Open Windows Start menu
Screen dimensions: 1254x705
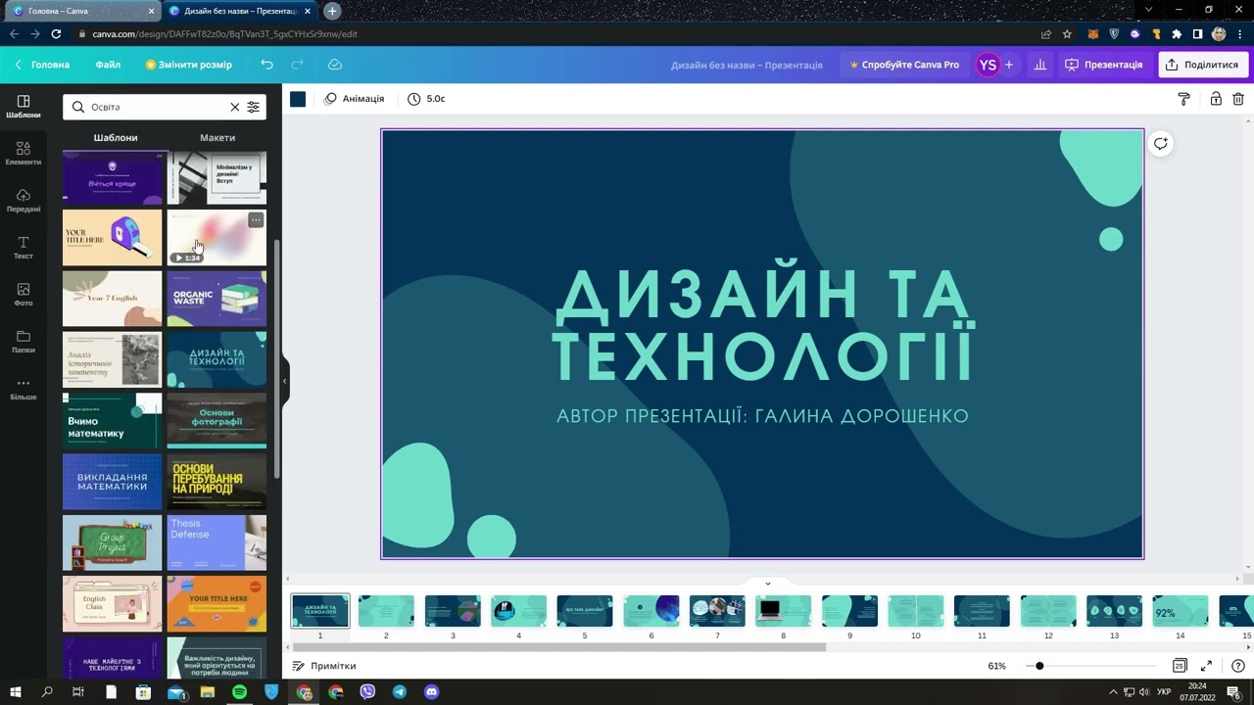pos(16,692)
